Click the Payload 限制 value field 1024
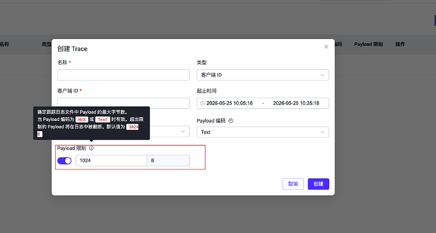 pyautogui.click(x=111, y=161)
